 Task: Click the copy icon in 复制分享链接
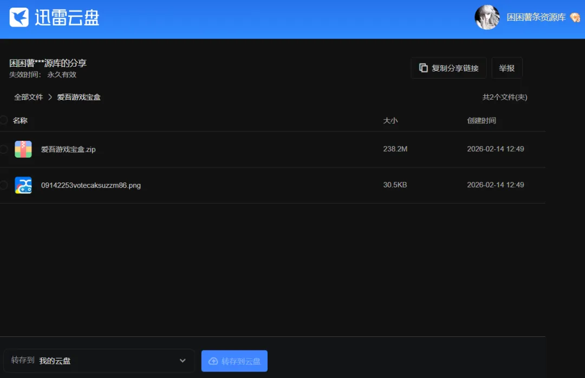point(423,68)
